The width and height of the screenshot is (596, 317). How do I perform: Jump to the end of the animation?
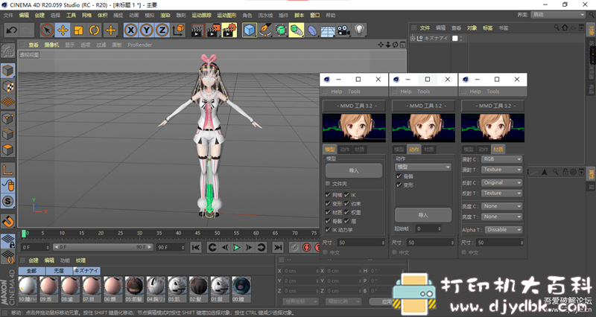(278, 248)
